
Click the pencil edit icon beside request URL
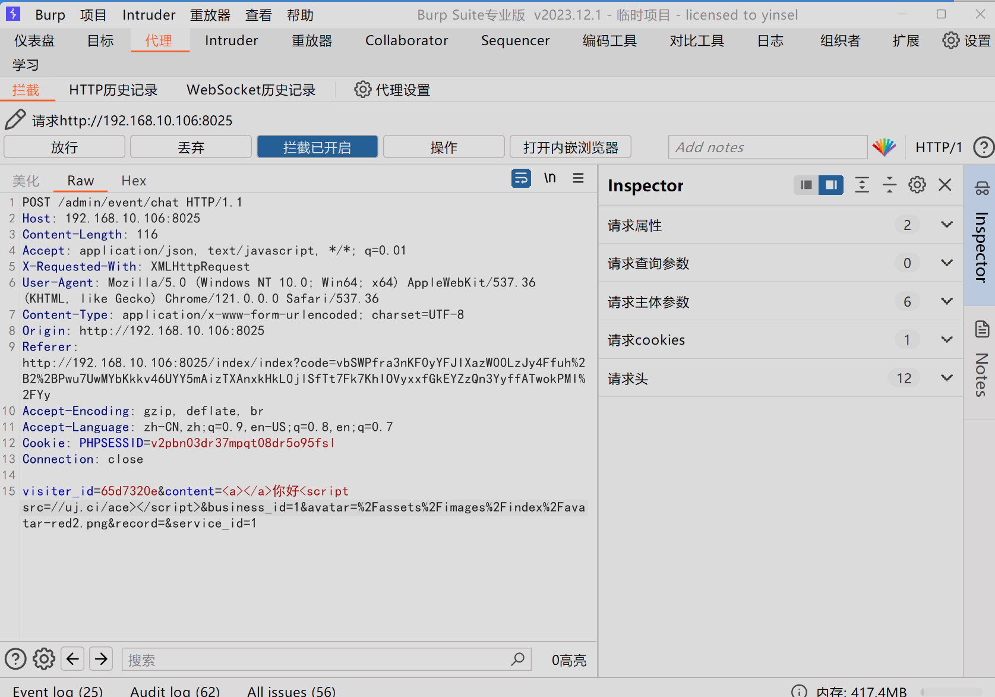pos(15,119)
